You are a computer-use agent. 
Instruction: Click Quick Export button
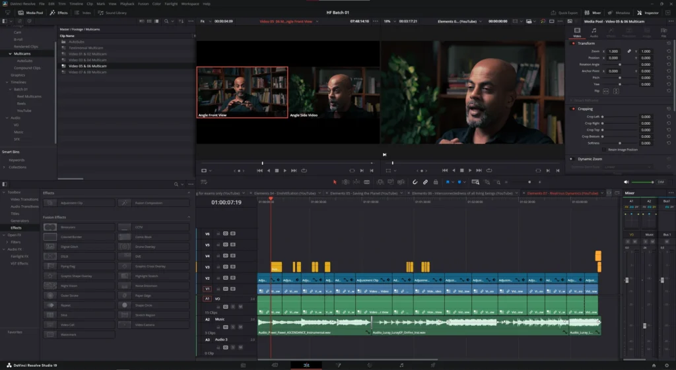[x=565, y=13]
